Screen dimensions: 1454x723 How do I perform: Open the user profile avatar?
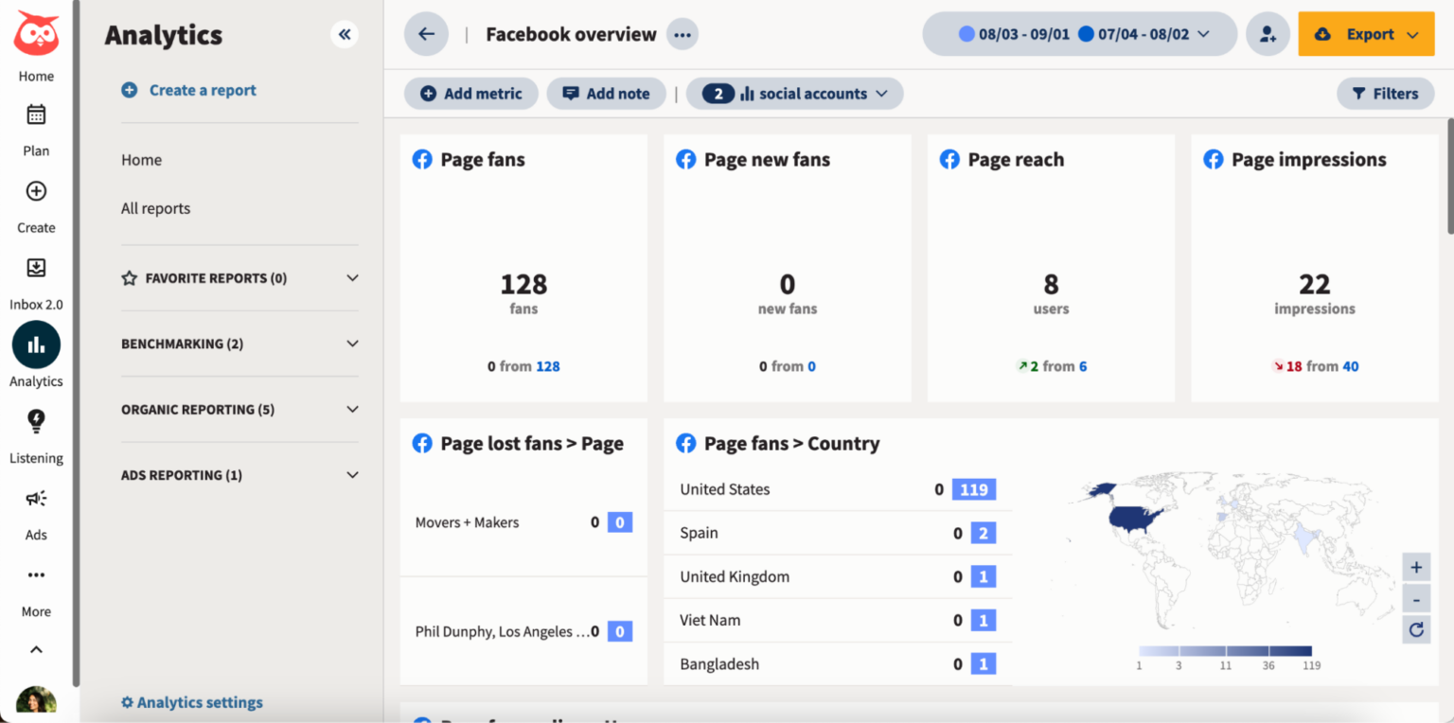pos(36,702)
